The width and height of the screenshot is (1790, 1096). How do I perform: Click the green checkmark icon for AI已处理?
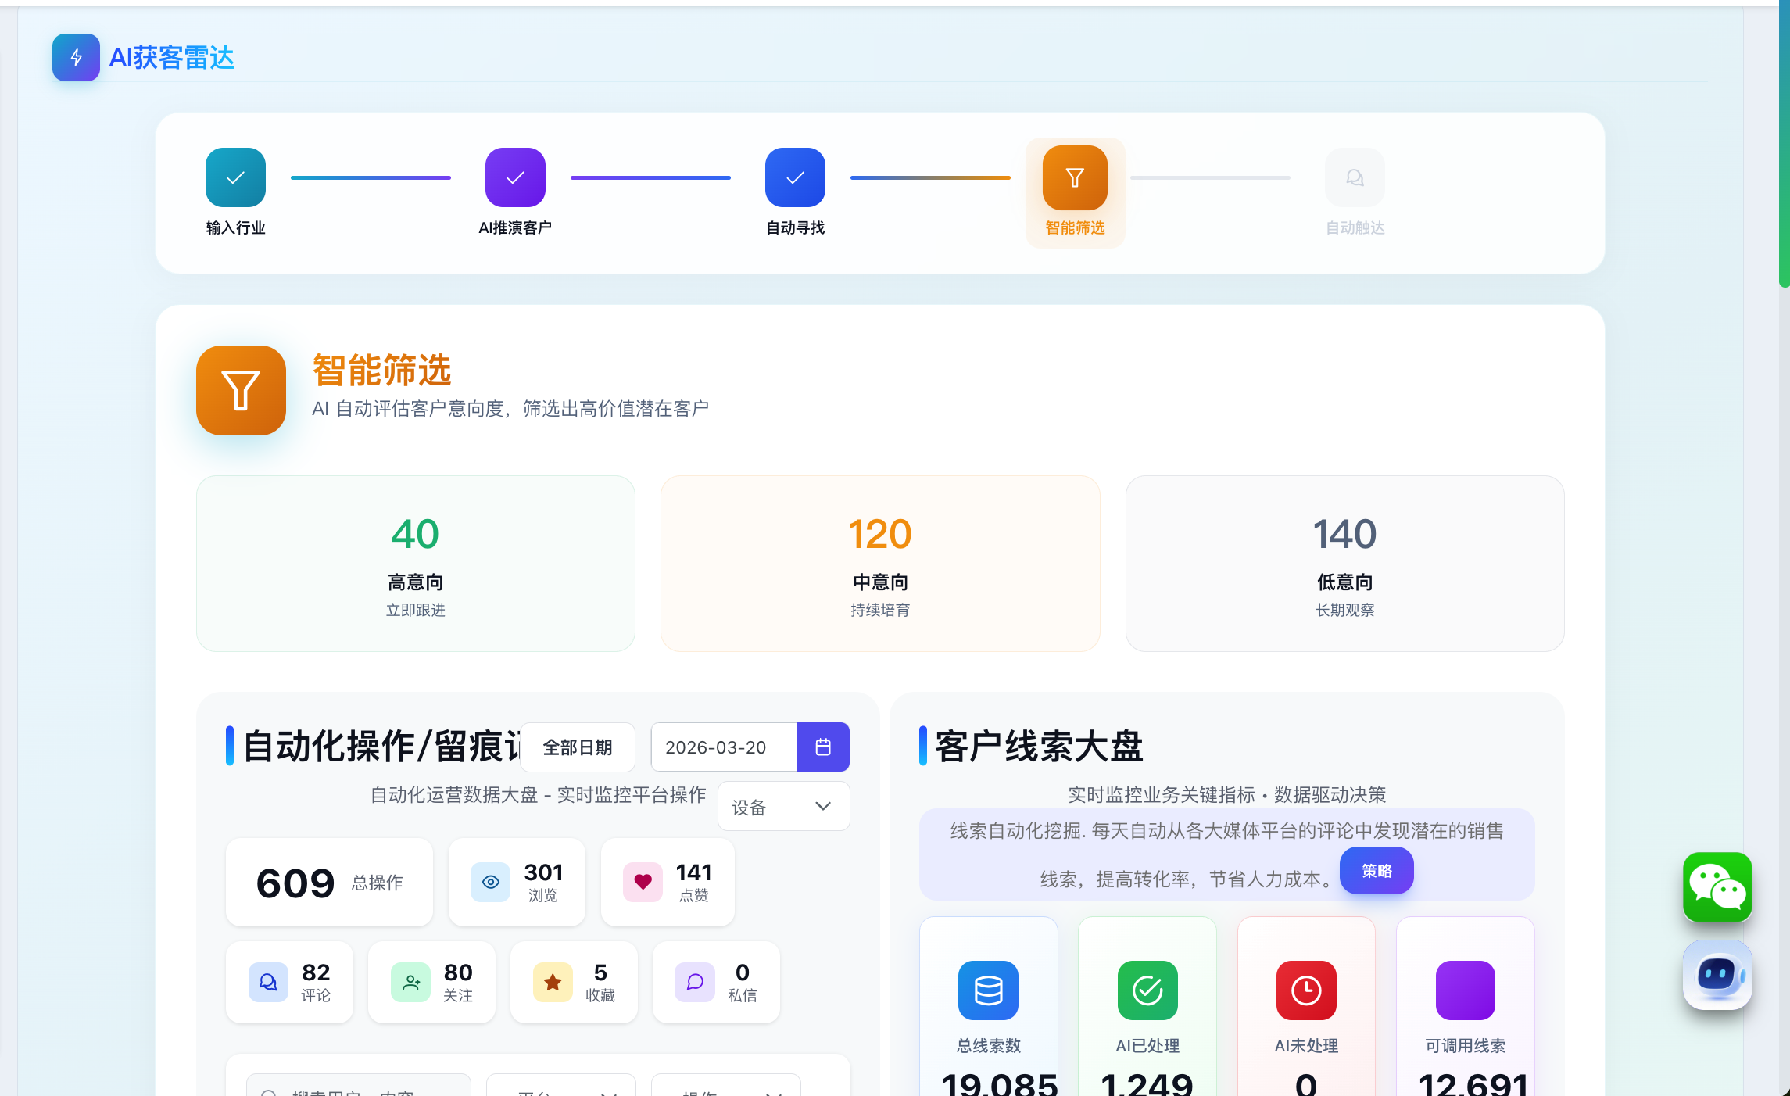(1147, 990)
